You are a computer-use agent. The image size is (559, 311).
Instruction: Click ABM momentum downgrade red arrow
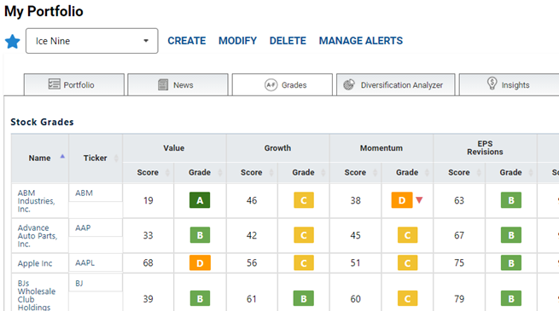(419, 200)
